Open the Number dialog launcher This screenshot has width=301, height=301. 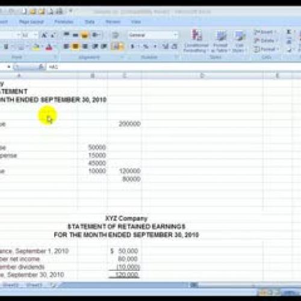point(176,57)
